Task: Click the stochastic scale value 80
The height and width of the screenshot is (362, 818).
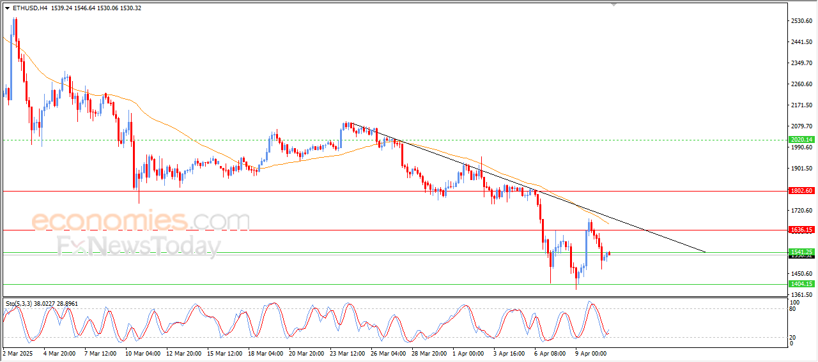Action: (793, 309)
